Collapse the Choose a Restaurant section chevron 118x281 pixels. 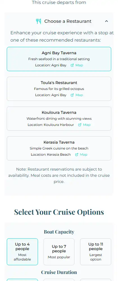106,21
